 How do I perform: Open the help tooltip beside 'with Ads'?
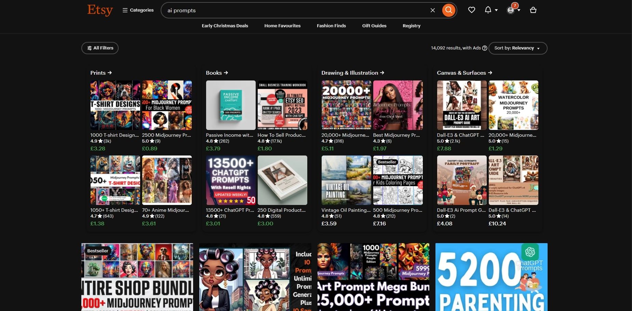484,48
